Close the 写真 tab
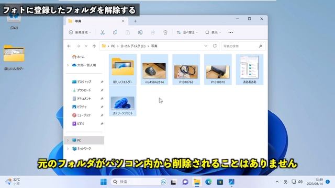The width and height of the screenshot is (335, 188). [123, 21]
